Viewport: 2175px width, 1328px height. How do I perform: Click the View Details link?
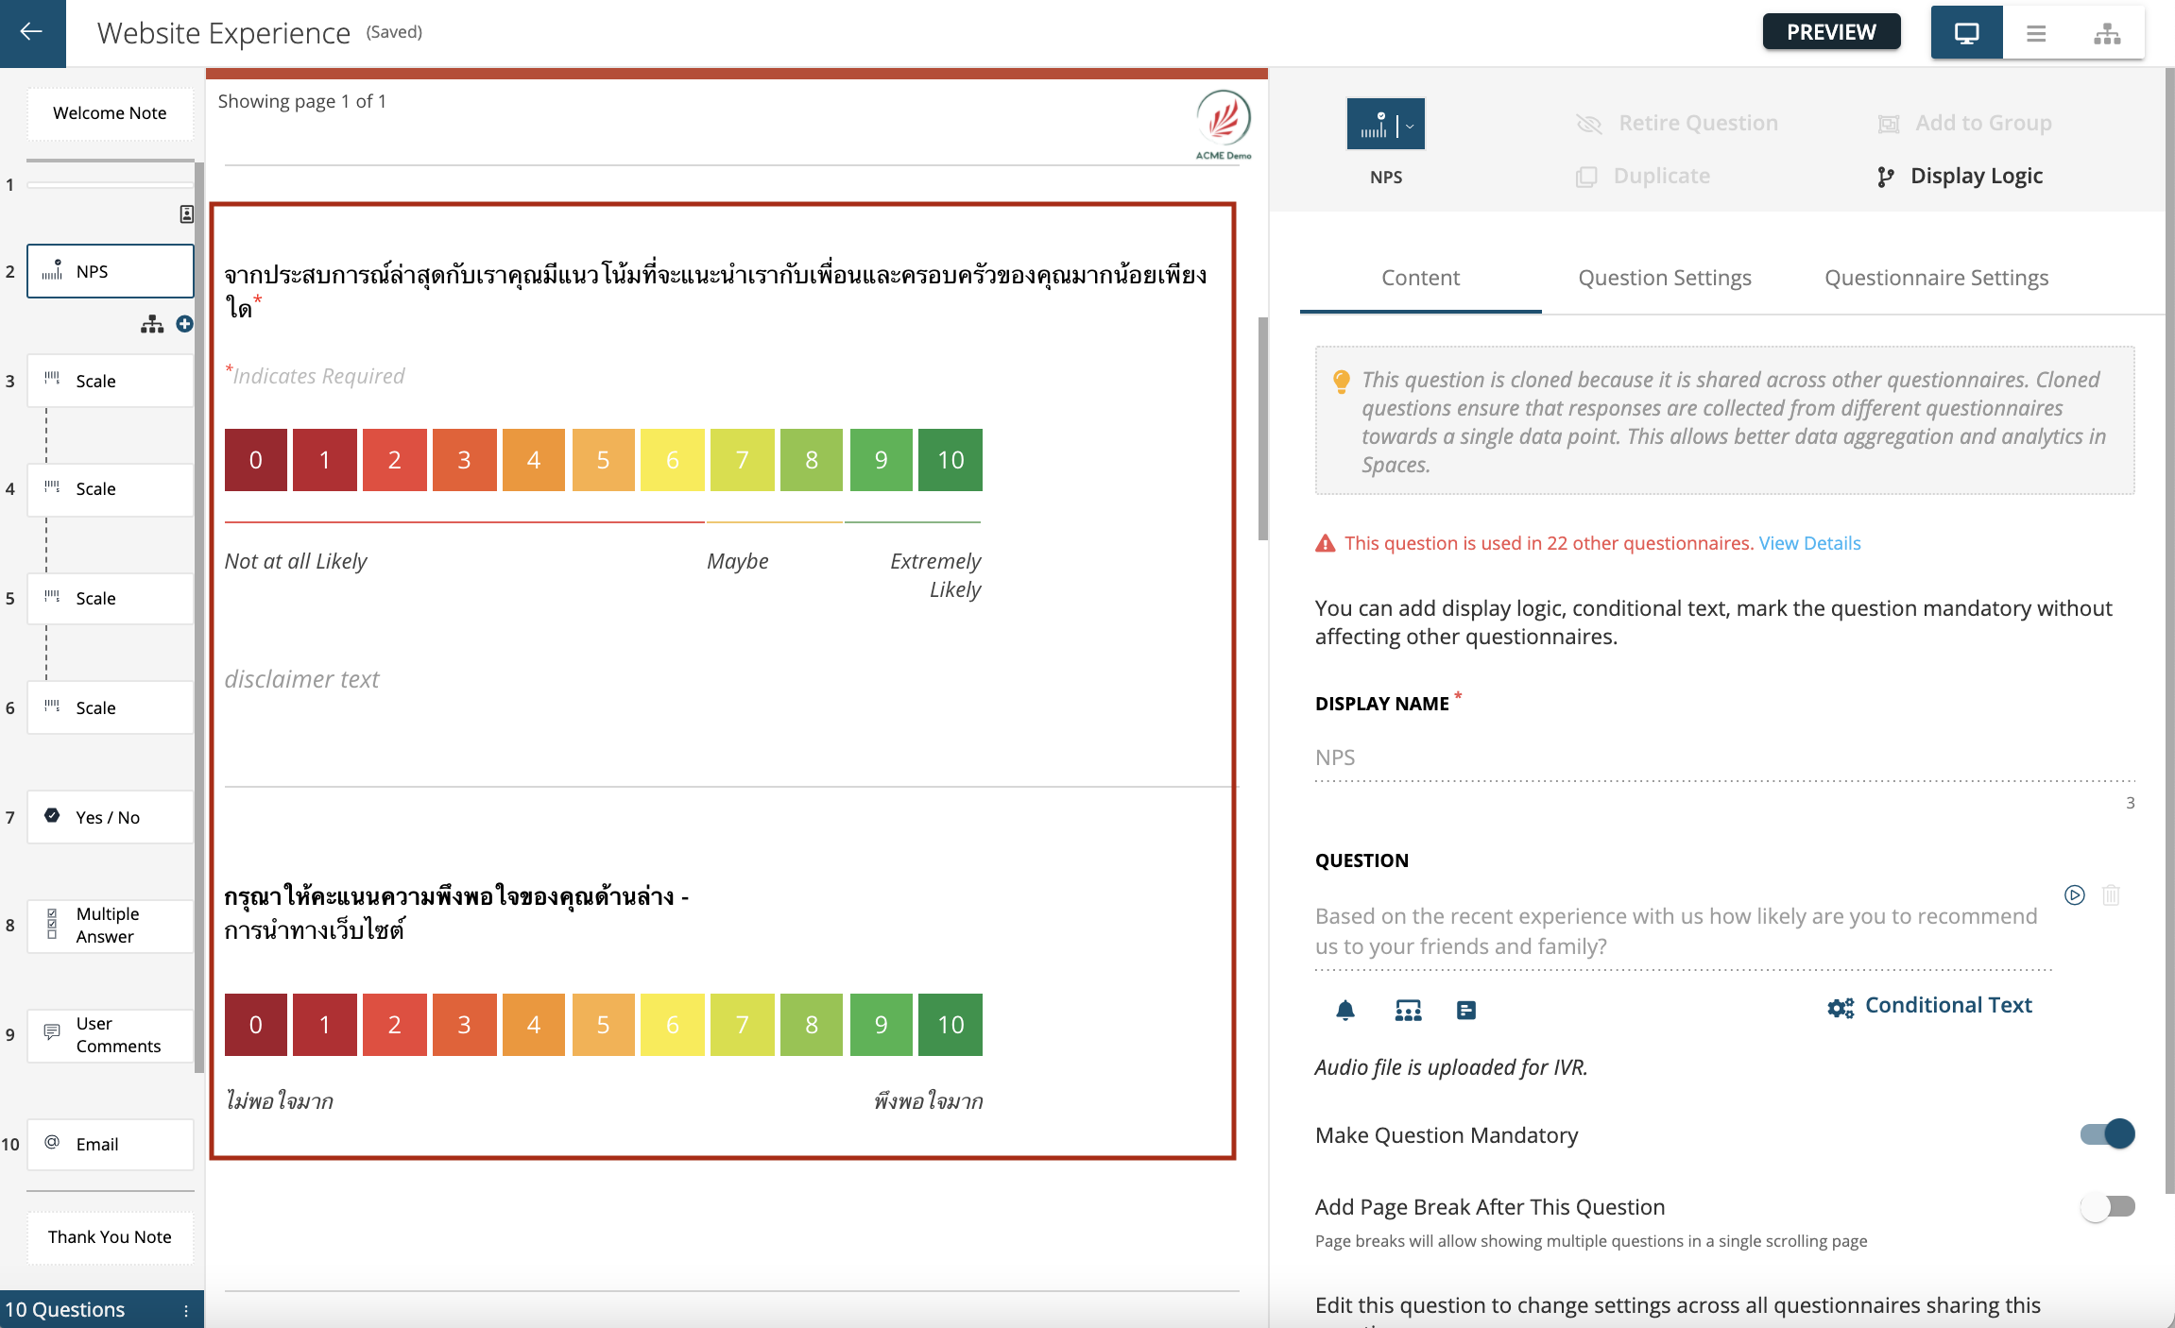tap(1809, 543)
